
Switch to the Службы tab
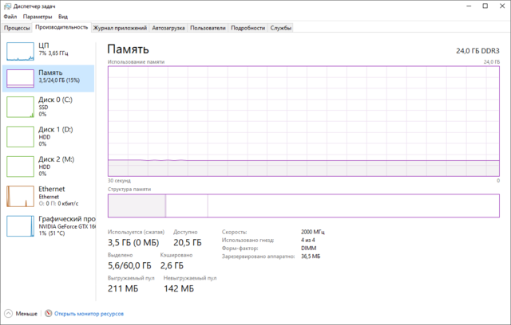pos(281,27)
